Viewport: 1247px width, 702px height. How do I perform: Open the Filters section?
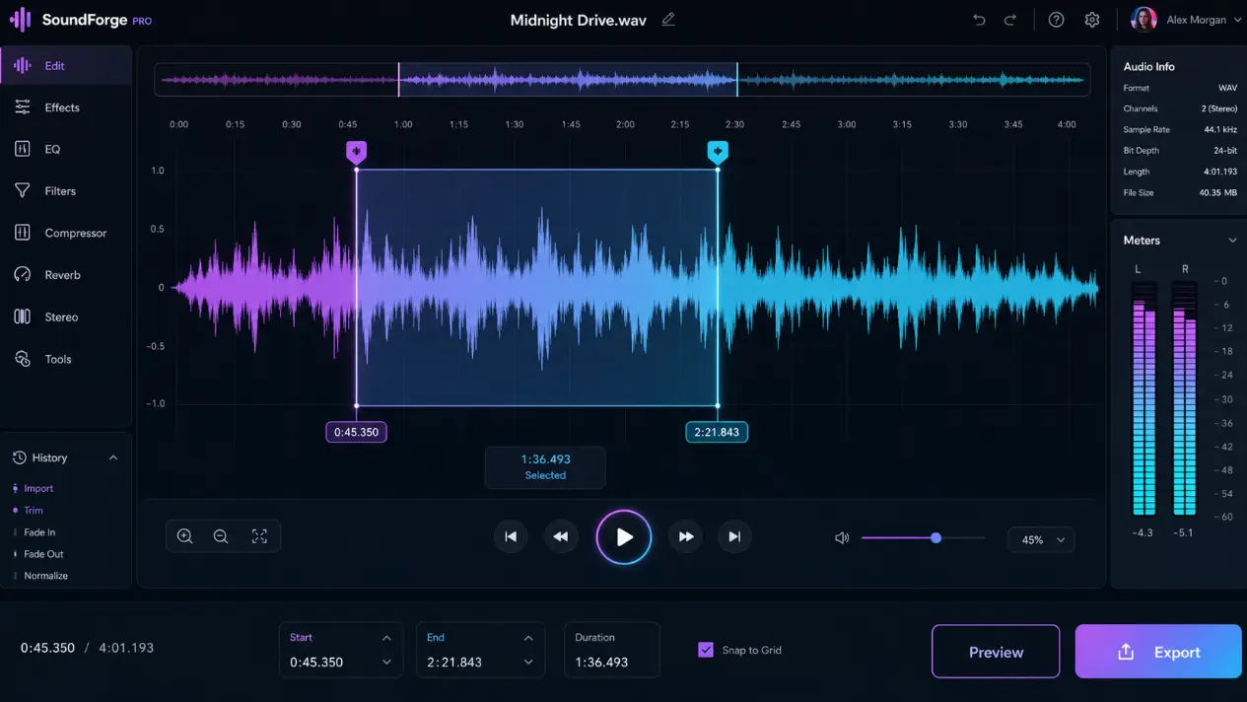click(x=65, y=191)
